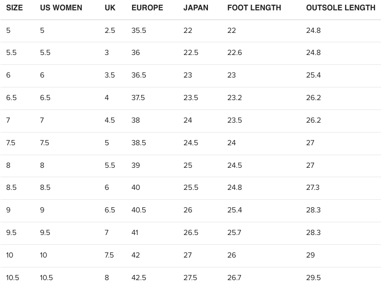The width and height of the screenshot is (381, 282).
Task: Click the US WOMEN column header
Action: [61, 8]
